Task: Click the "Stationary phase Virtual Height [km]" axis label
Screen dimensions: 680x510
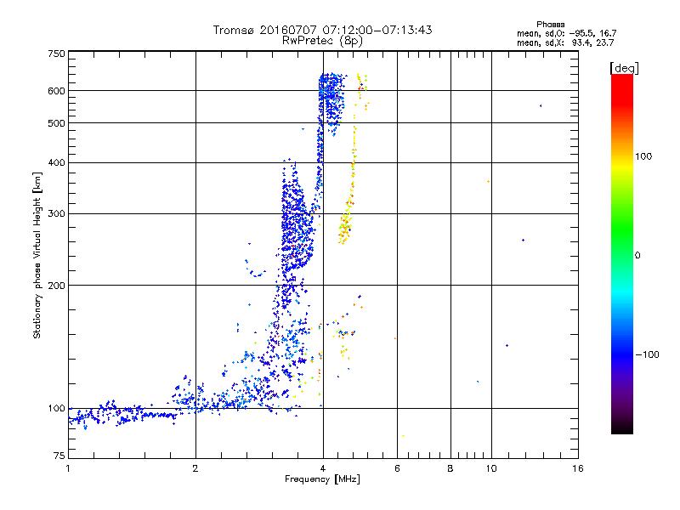Action: 37,256
